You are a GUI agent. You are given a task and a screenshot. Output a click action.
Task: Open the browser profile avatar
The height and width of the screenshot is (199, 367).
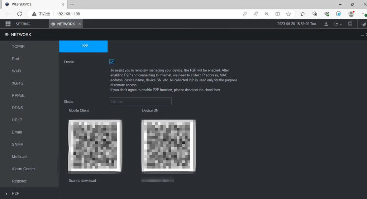(351, 14)
